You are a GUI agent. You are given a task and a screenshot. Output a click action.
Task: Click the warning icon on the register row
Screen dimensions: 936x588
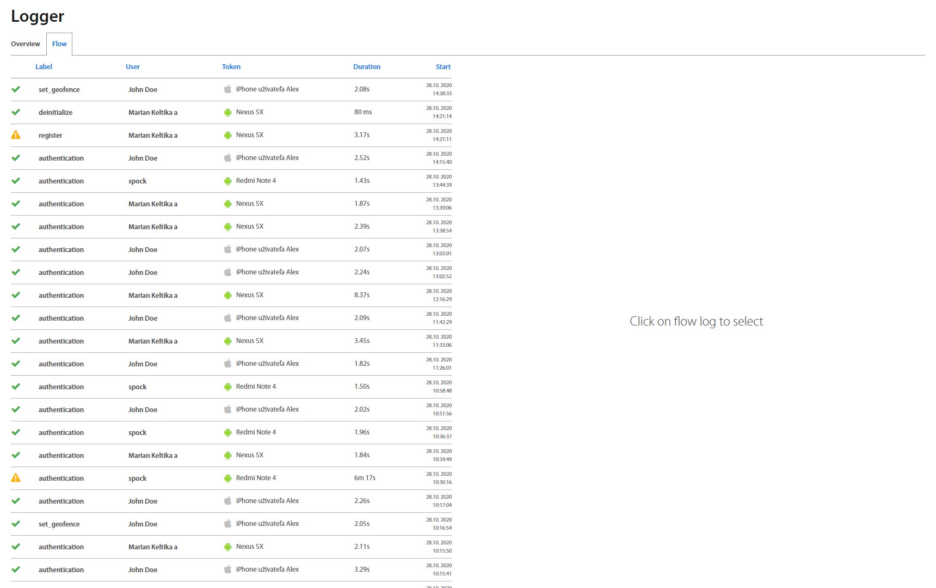pos(16,135)
